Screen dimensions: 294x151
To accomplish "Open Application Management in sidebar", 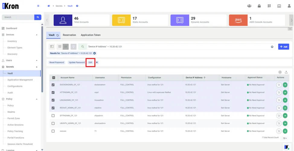I will pyautogui.click(x=20, y=80).
